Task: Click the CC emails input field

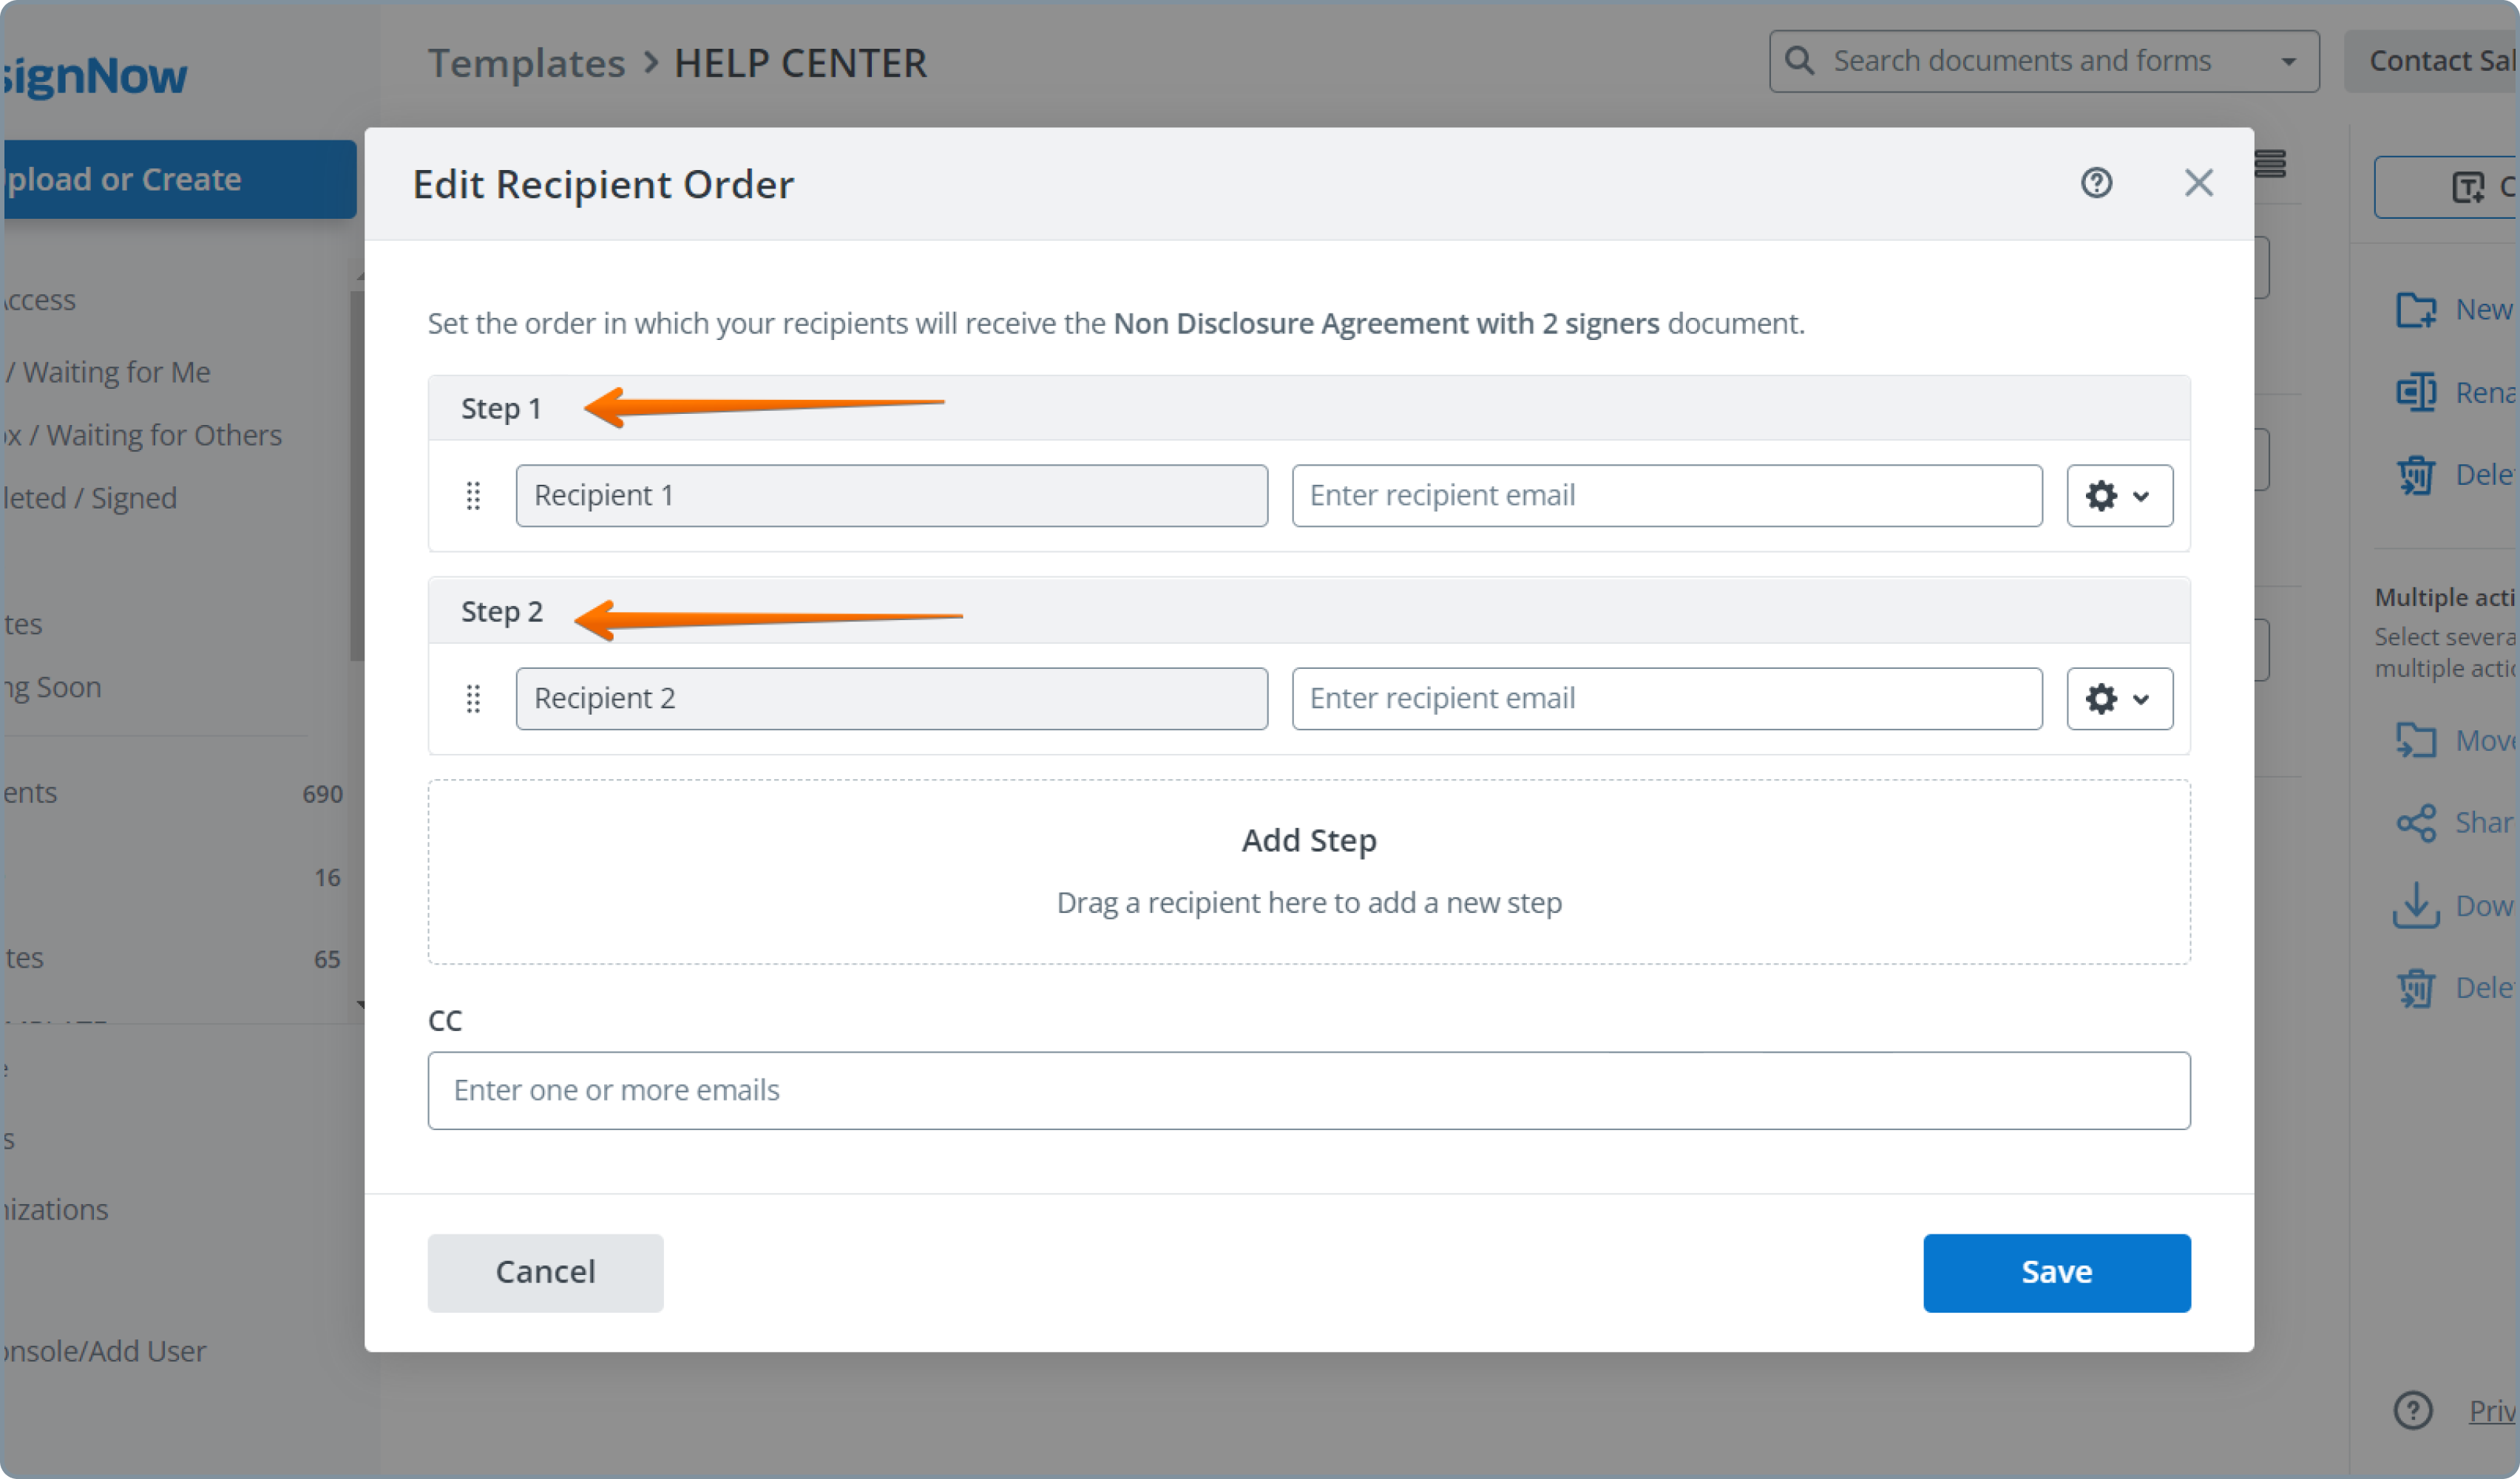Action: (x=1308, y=1090)
